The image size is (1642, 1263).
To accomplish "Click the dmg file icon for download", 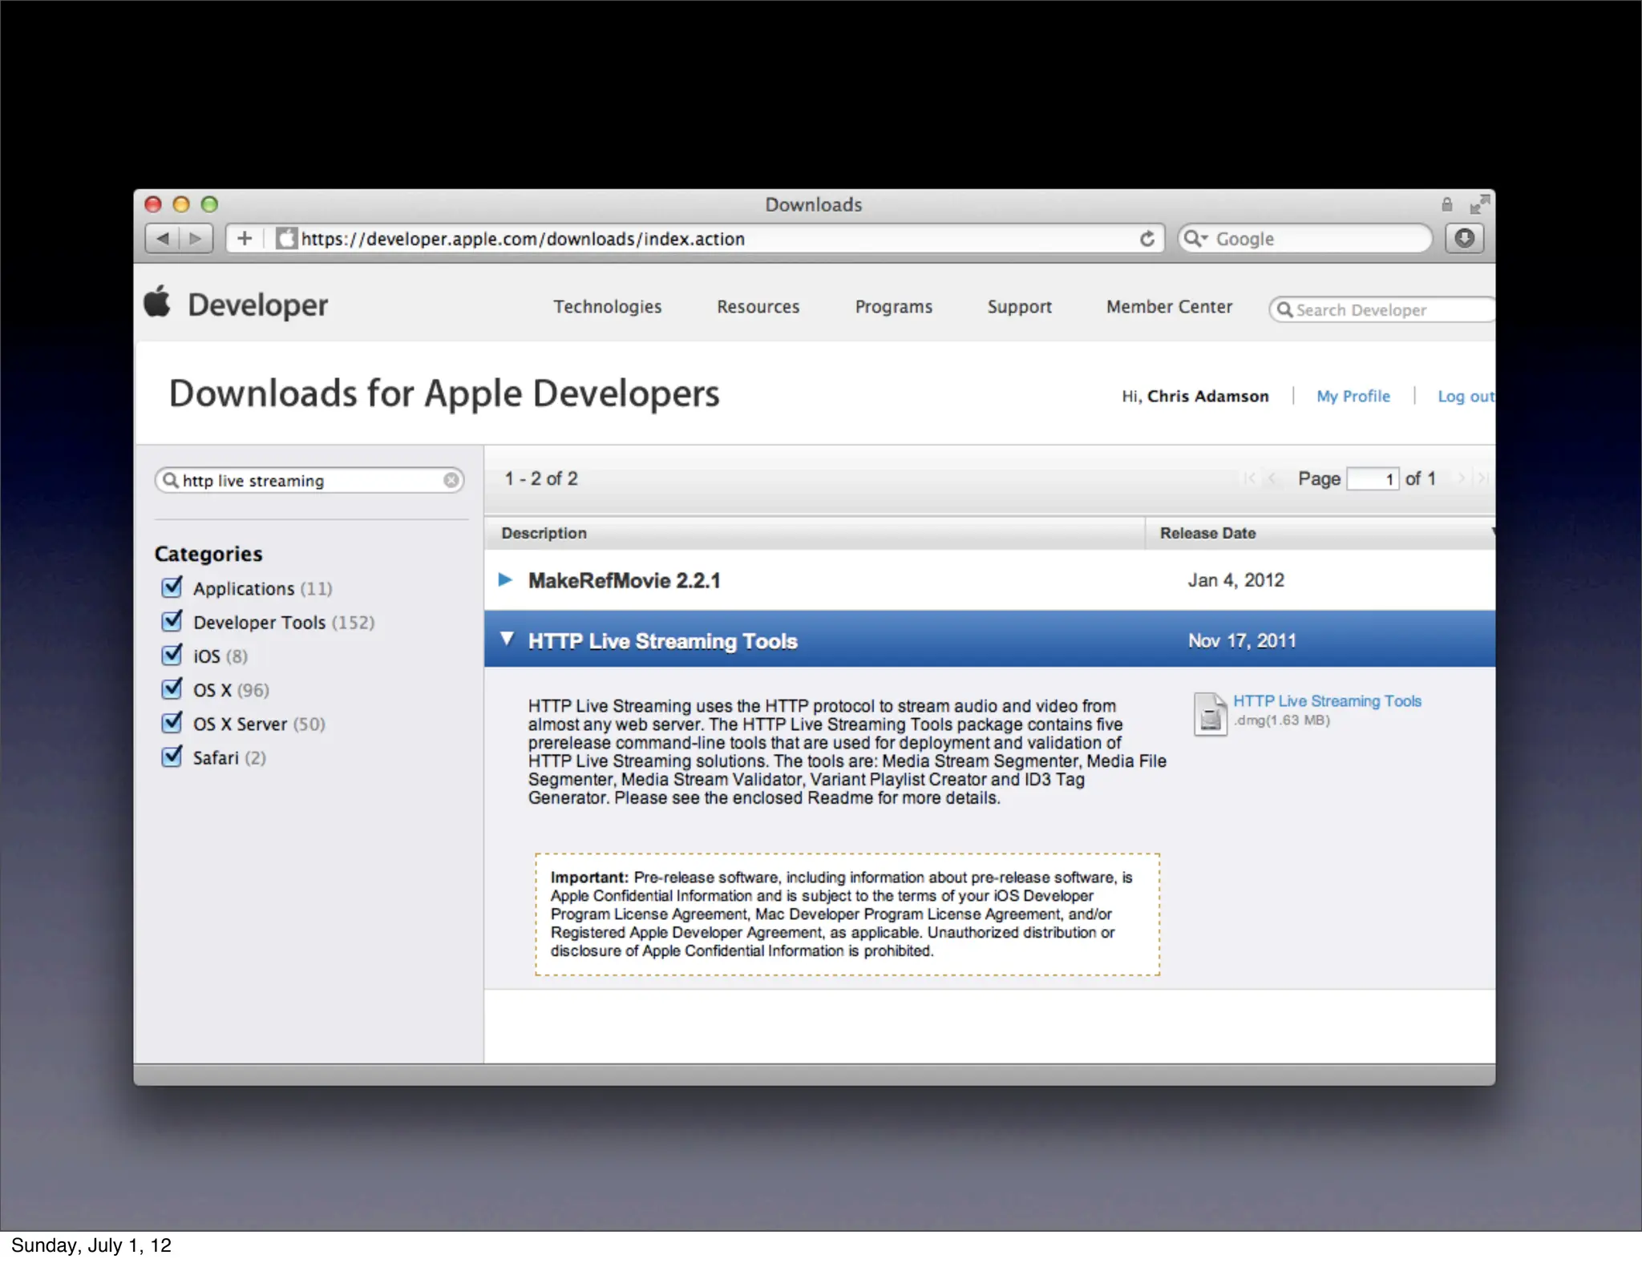I will 1210,713.
